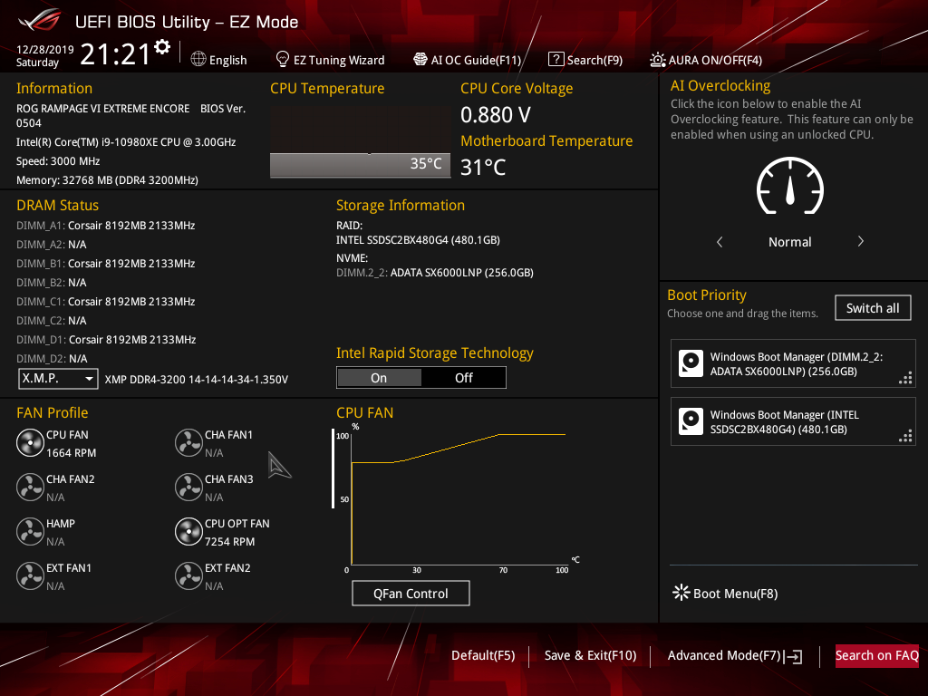
Task: Select the CHA FAN3 fan icon
Action: pyautogui.click(x=188, y=487)
